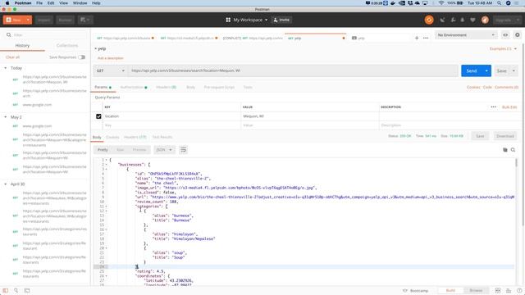525x295 pixels.
Task: Select the active GET yelp request tab
Action: coord(315,39)
